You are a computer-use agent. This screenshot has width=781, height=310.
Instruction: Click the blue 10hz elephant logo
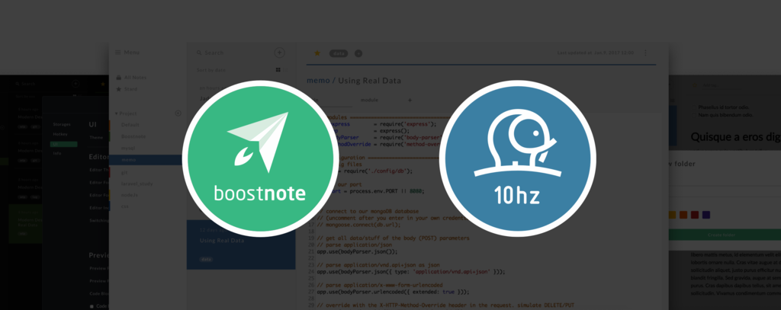(516, 157)
